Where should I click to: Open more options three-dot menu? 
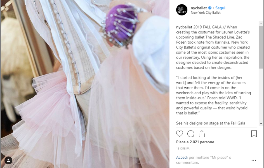(x=254, y=160)
